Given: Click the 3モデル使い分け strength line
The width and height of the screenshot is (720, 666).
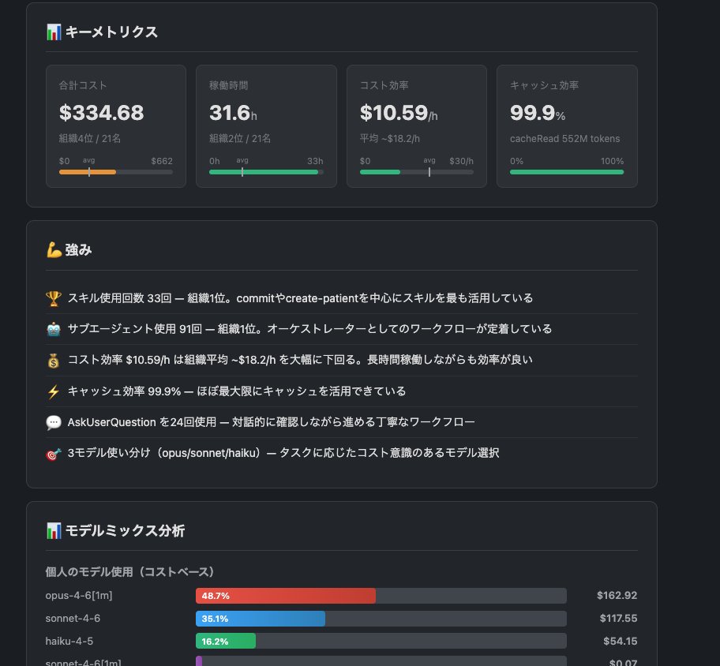Looking at the screenshot, I should coord(283,453).
